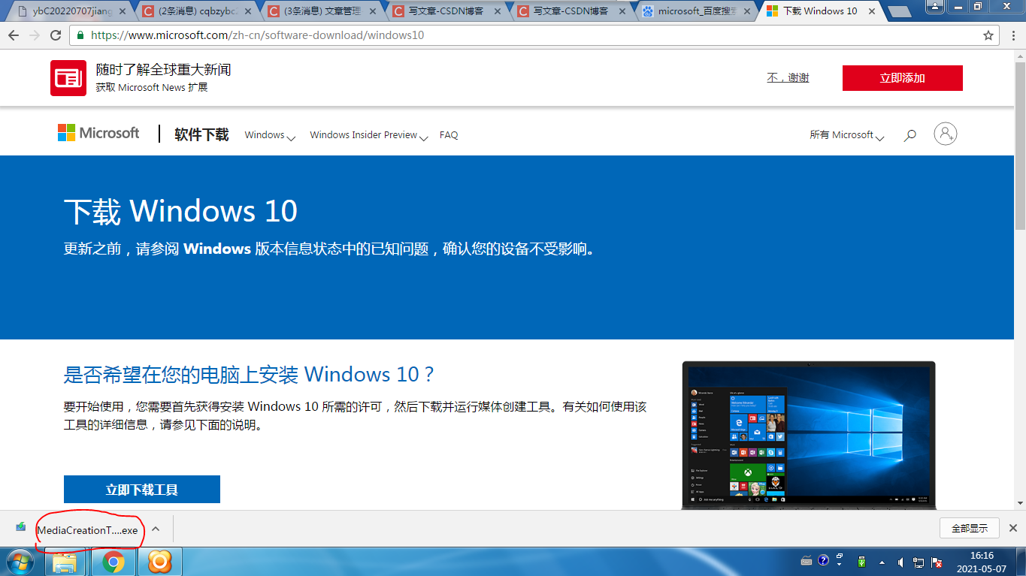The height and width of the screenshot is (576, 1026).
Task: Click the network connection tray icon
Action: tap(919, 562)
